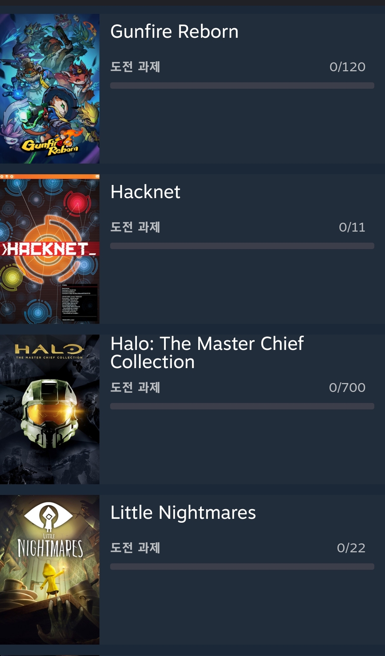Click 도전 과제 label under Hacknet
This screenshot has height=656, width=385.
coord(135,227)
